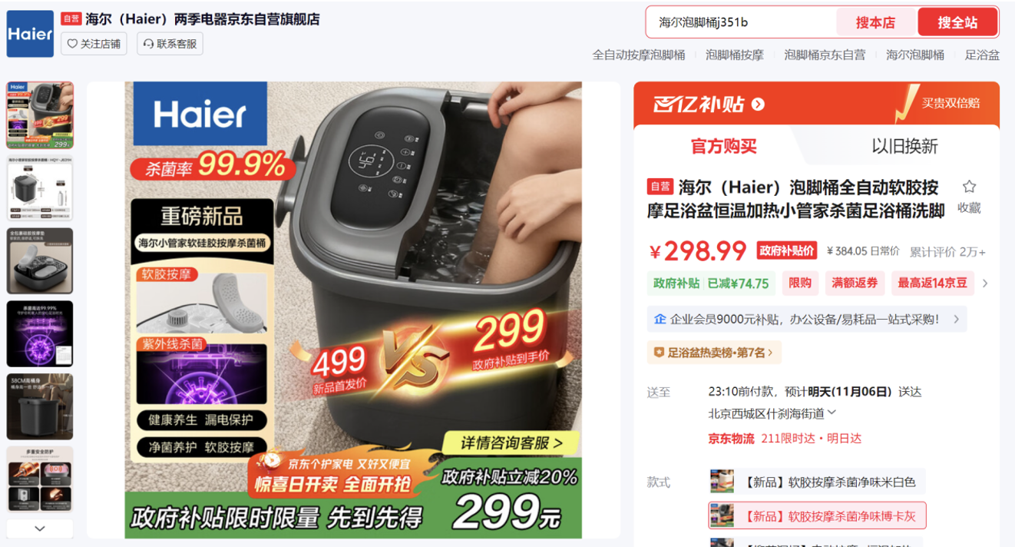Viewport: 1015px width, 547px height.
Task: Select the purple UV sterilization thumbnail
Action: tap(40, 333)
